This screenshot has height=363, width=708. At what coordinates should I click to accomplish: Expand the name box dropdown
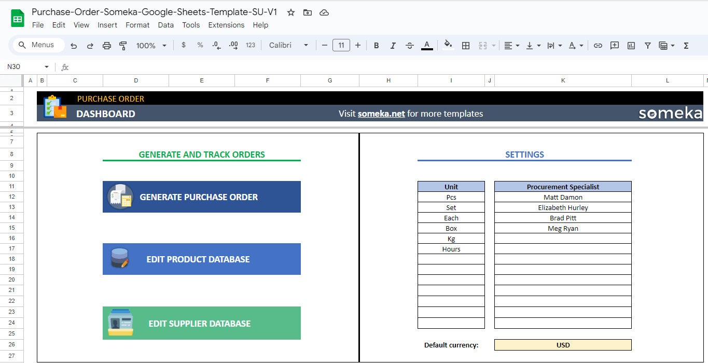click(47, 66)
